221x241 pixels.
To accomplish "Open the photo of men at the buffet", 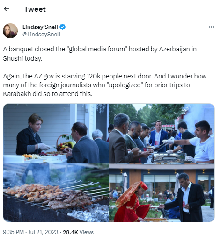I will pyautogui.click(x=162, y=133).
